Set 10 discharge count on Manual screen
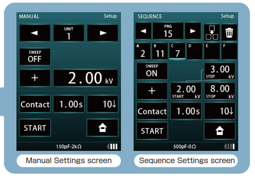The height and width of the screenshot is (182, 255). point(103,104)
